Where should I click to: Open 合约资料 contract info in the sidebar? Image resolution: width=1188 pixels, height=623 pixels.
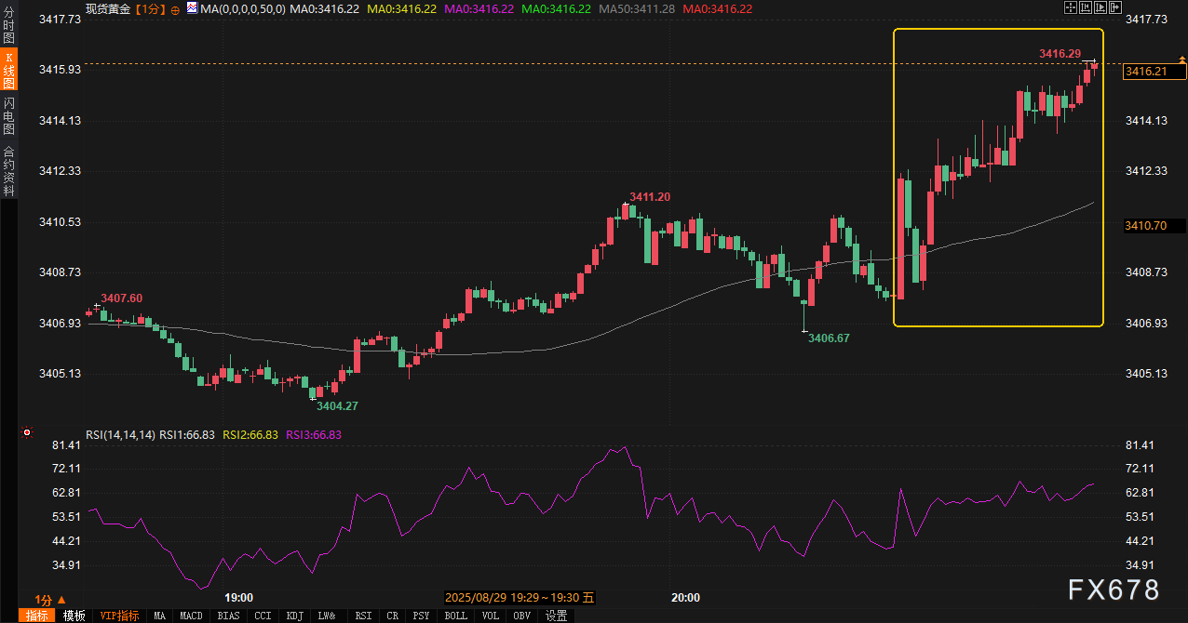[x=8, y=170]
